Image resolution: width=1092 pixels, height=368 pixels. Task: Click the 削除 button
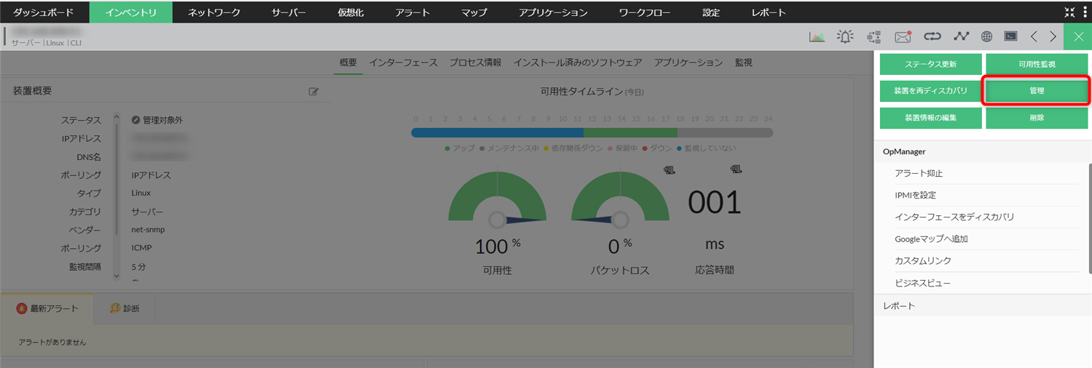[1037, 118]
